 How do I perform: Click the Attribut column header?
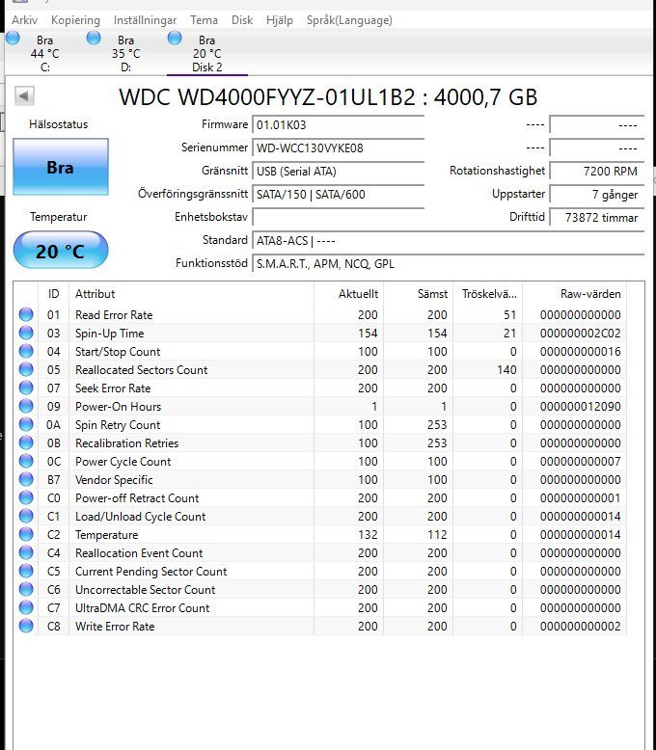[x=192, y=294]
